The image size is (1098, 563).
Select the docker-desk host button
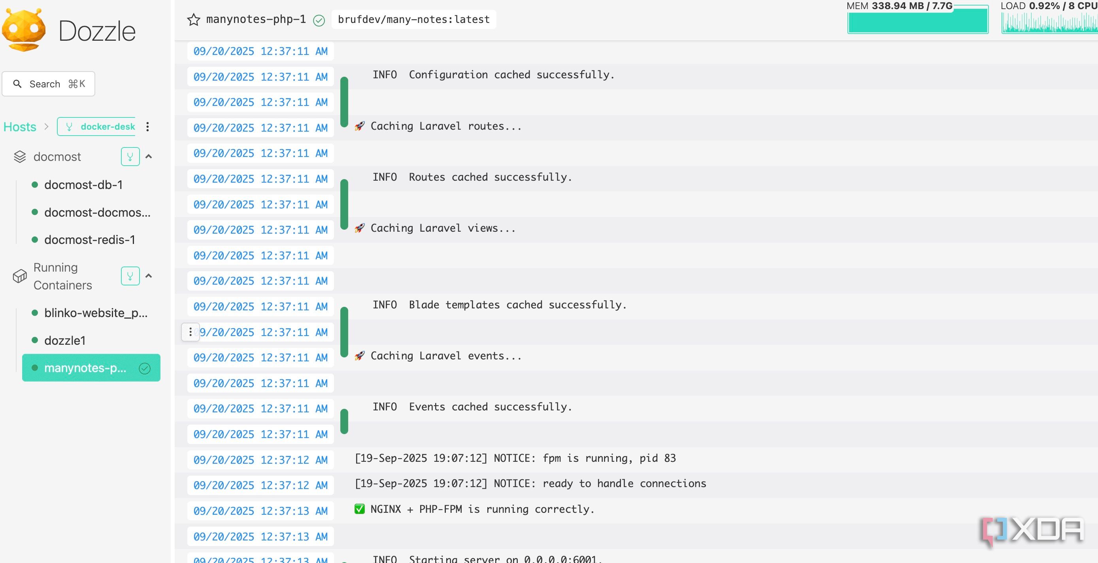96,127
